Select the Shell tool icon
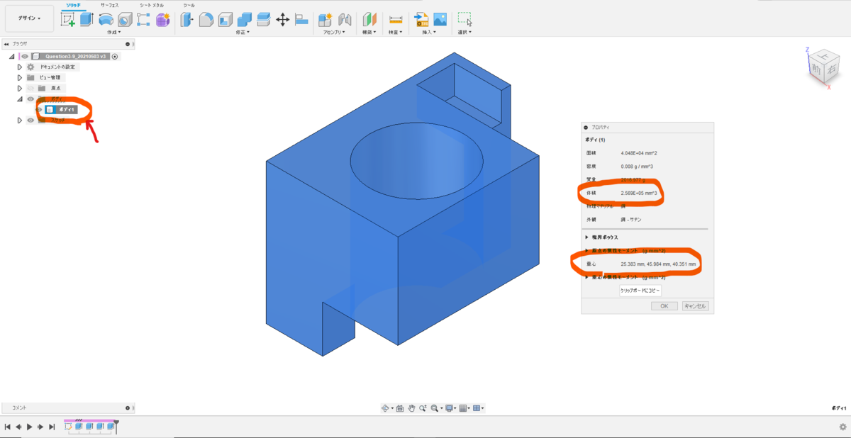 point(226,20)
